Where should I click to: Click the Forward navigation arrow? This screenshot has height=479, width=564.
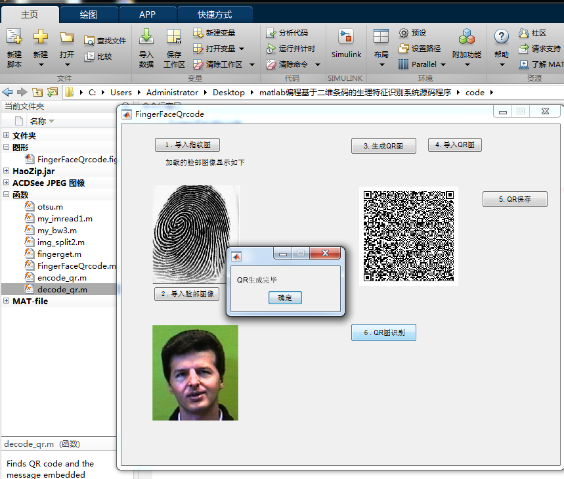pos(22,92)
